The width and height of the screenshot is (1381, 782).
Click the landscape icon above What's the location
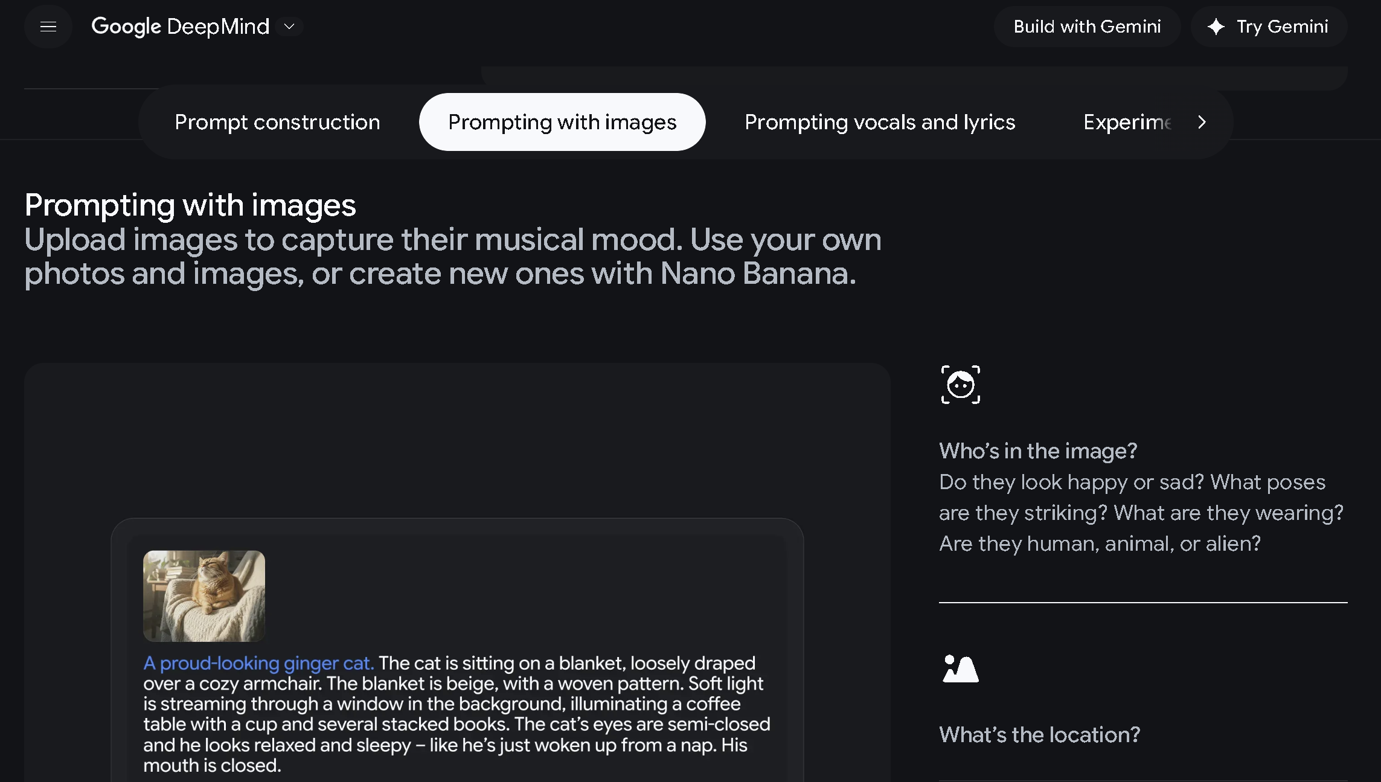point(960,669)
